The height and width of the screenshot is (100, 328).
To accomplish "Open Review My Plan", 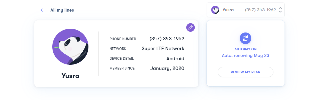I will (246, 72).
